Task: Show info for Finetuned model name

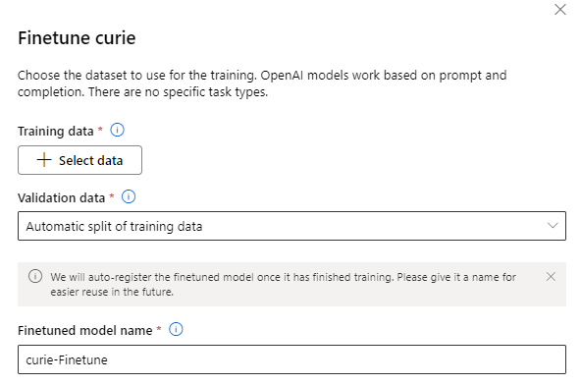Action: 176,329
